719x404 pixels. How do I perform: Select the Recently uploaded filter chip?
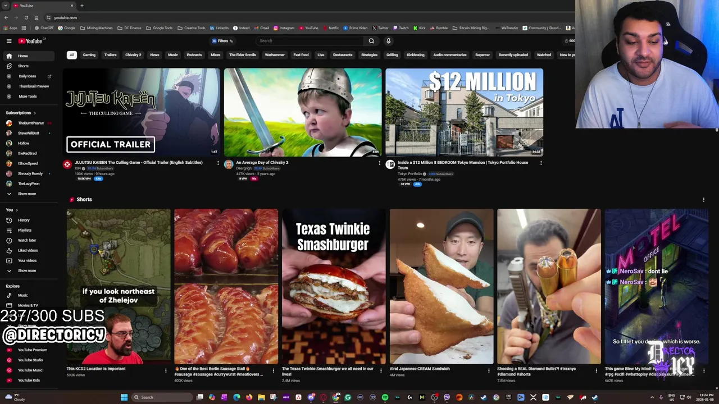point(513,55)
